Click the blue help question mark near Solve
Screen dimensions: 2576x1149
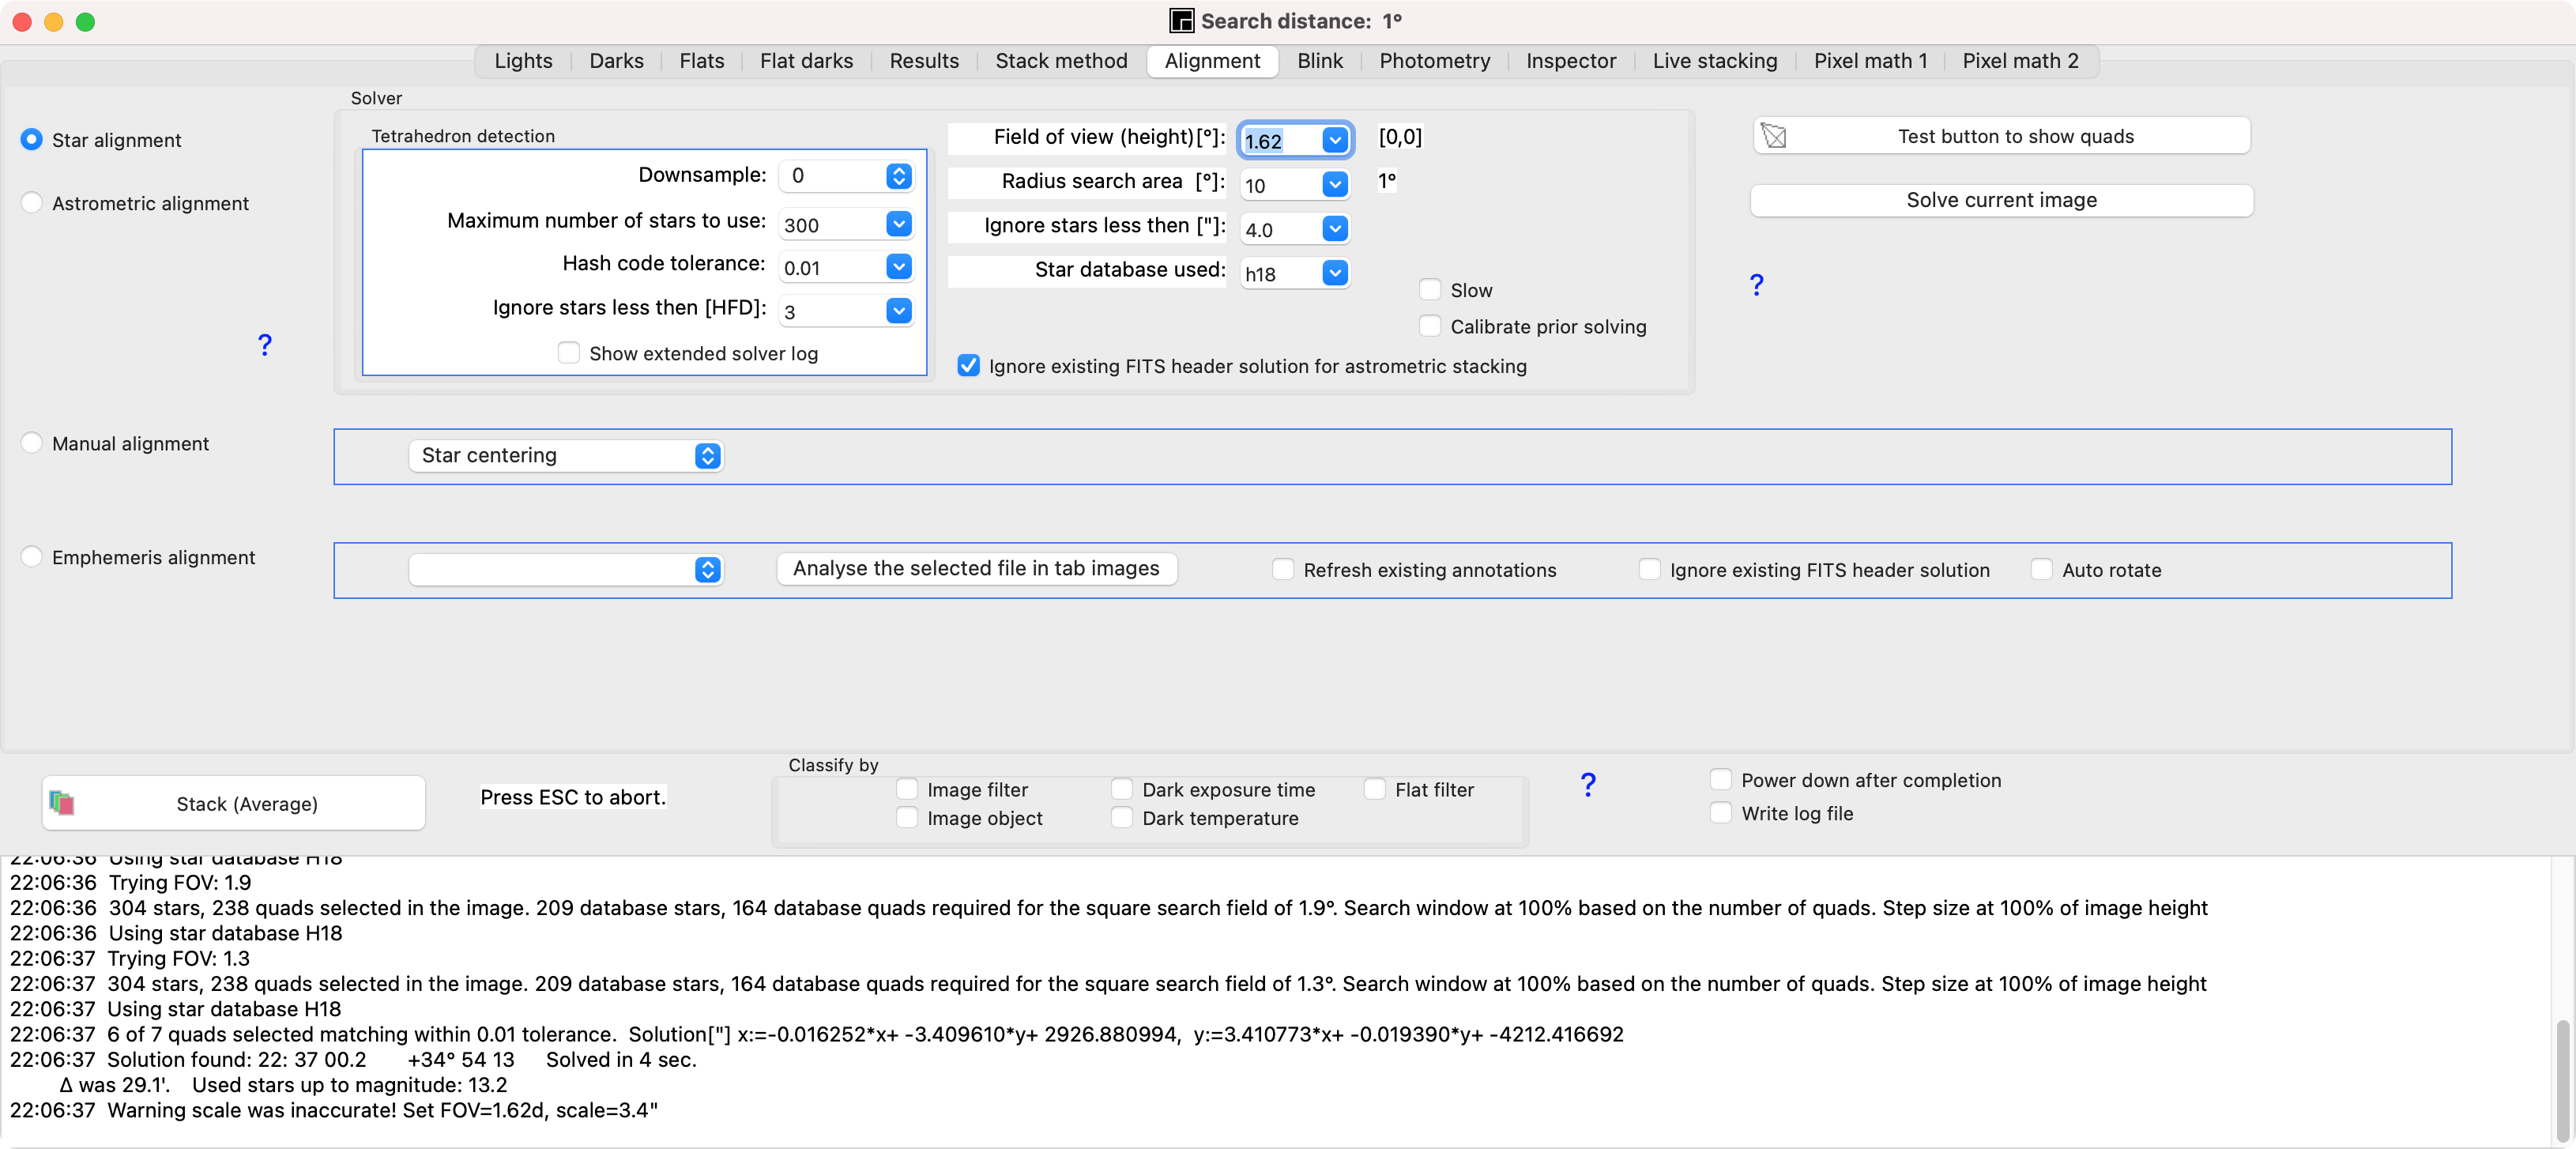click(1756, 286)
